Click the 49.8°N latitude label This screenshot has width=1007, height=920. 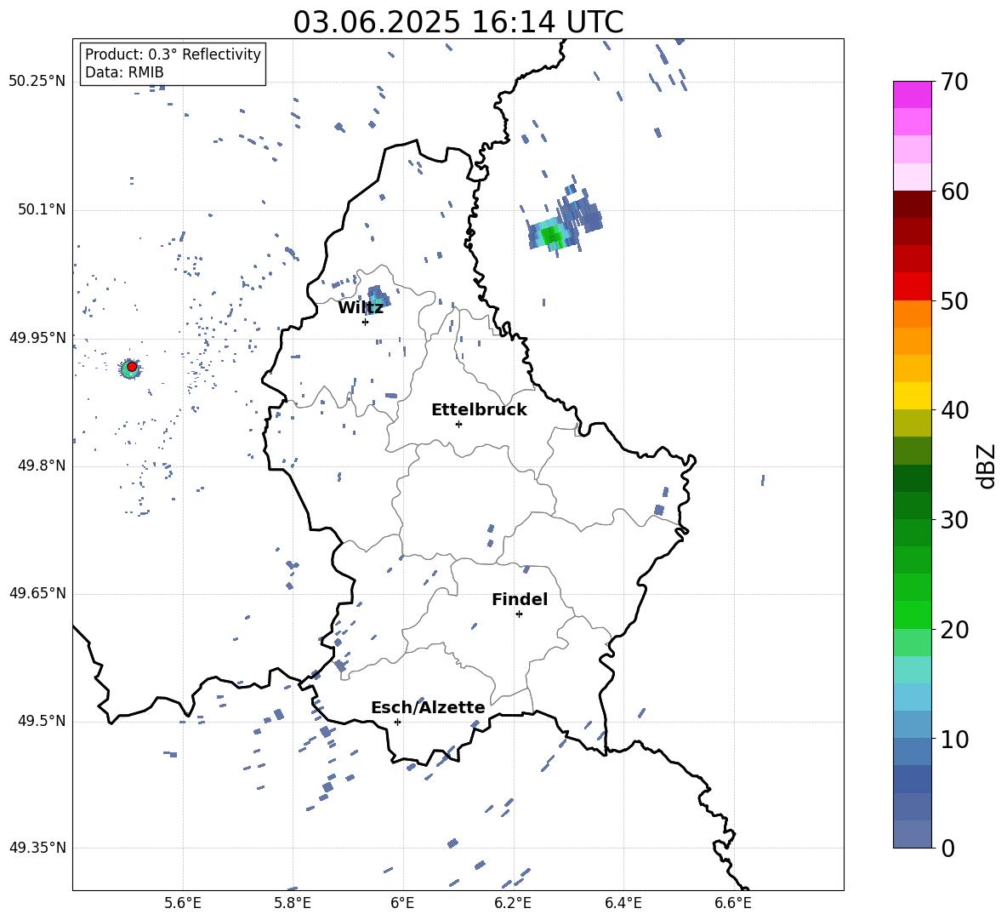[41, 466]
